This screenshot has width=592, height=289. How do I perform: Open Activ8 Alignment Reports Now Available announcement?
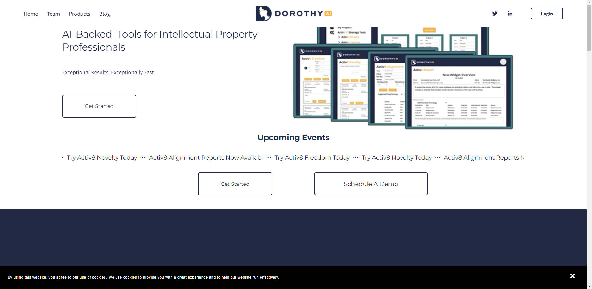(206, 158)
